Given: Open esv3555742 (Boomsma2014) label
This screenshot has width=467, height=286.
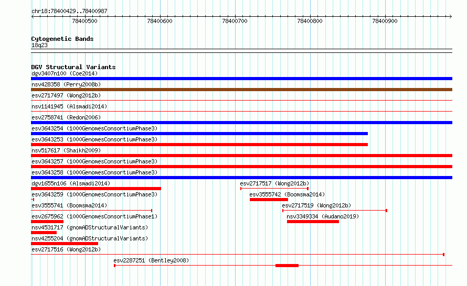Looking at the screenshot, I should click(x=287, y=194).
